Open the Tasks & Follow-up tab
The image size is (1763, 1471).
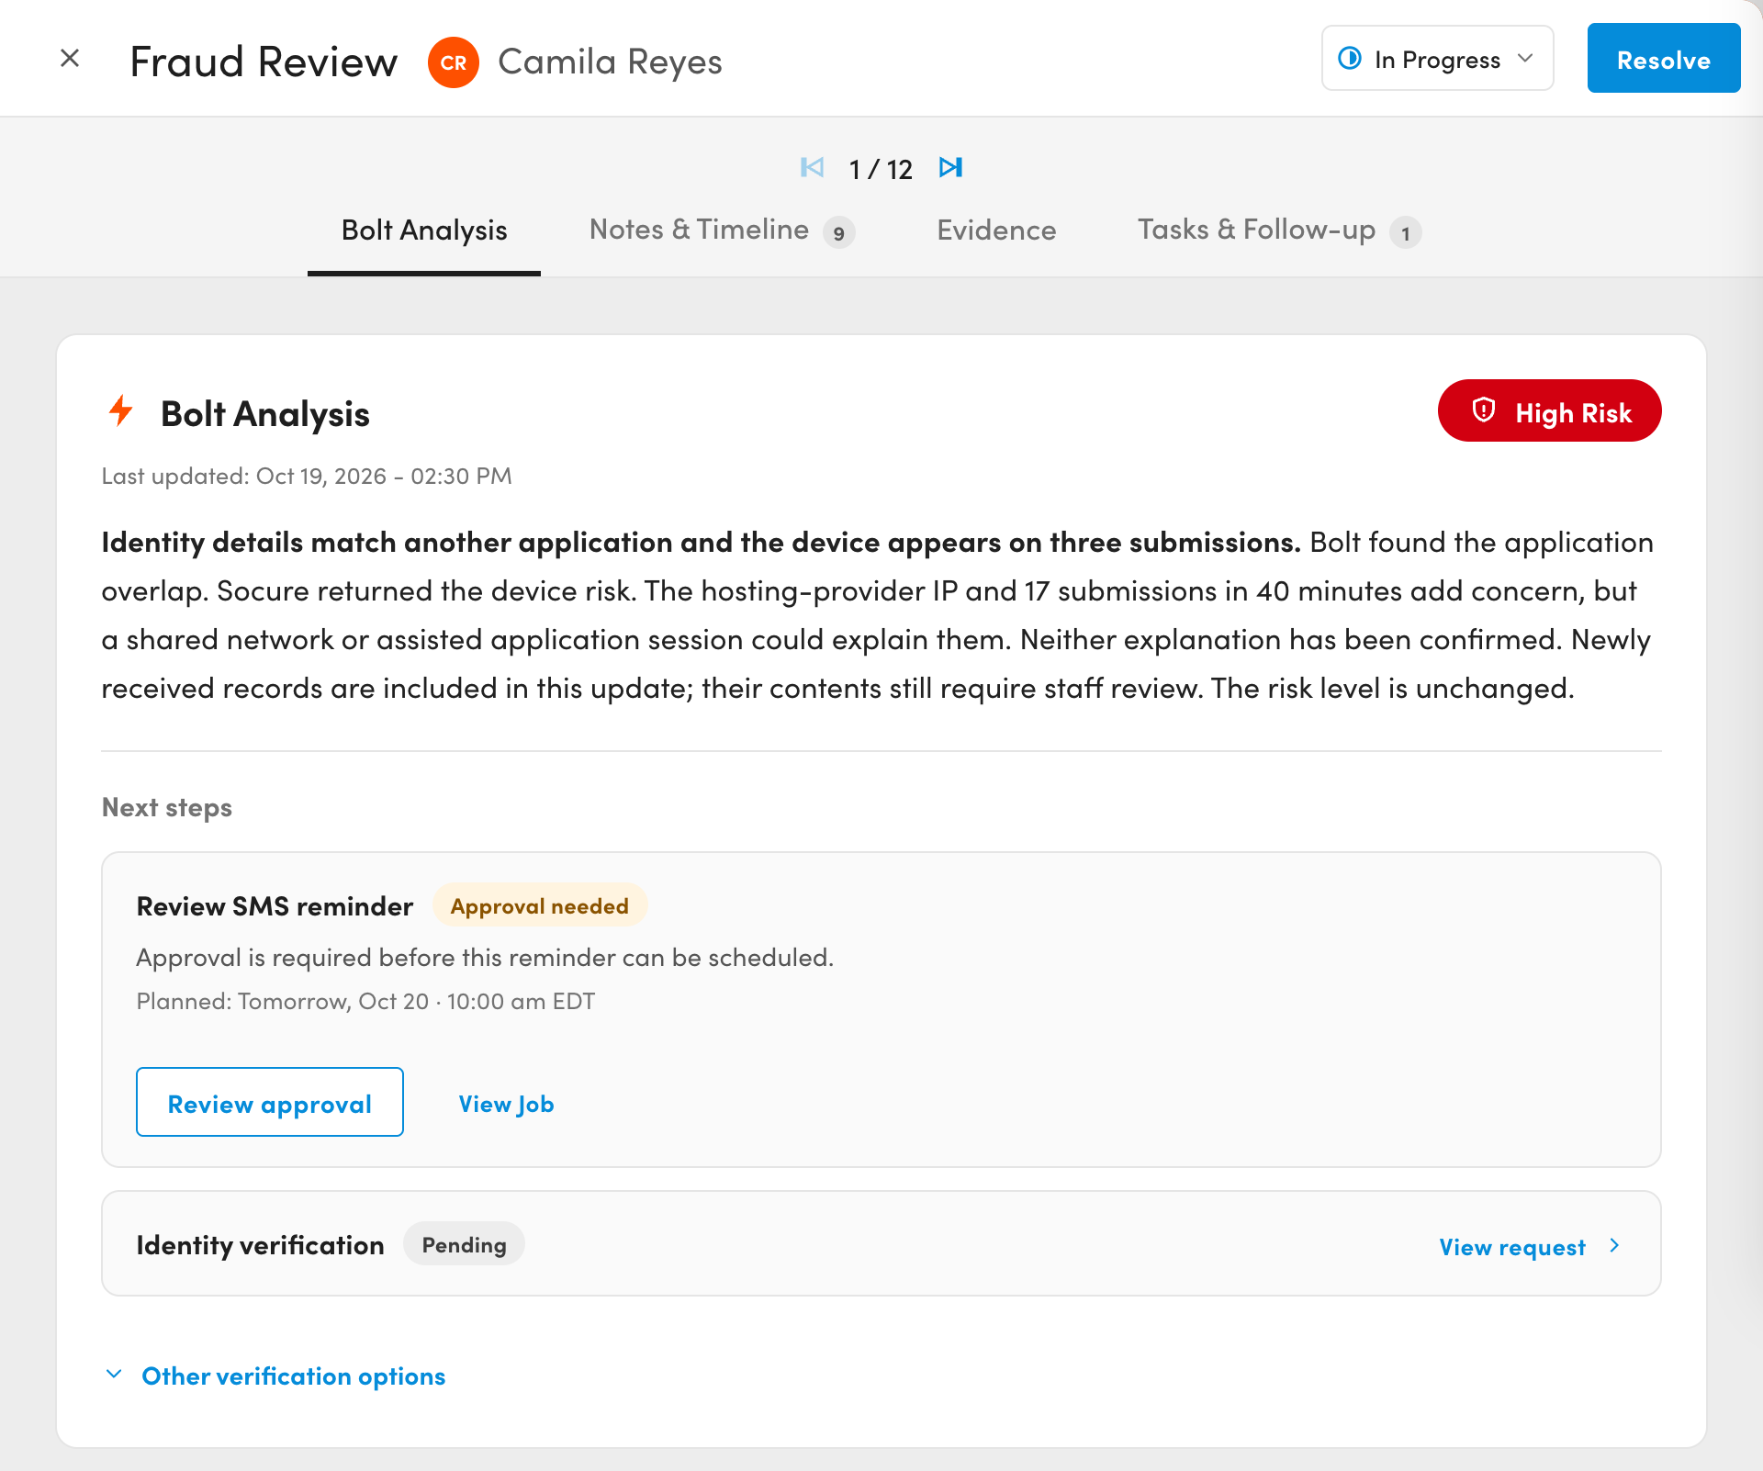point(1279,230)
